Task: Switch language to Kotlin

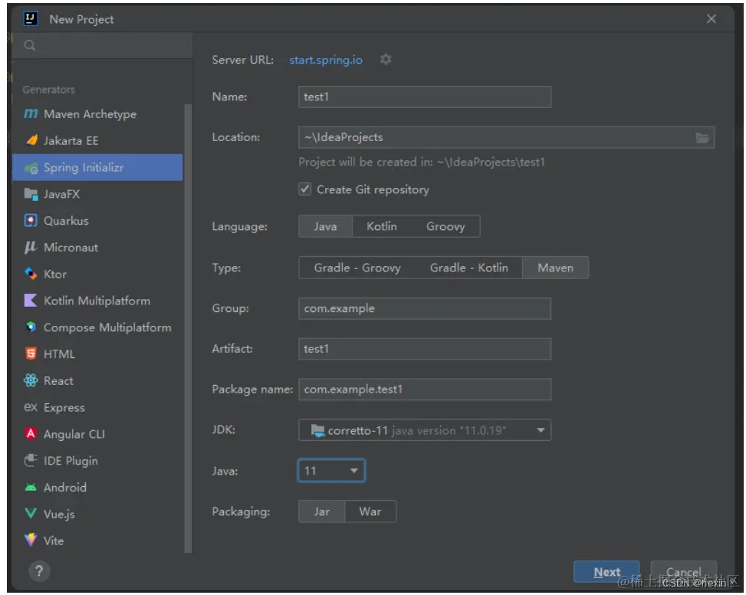Action: pyautogui.click(x=382, y=226)
